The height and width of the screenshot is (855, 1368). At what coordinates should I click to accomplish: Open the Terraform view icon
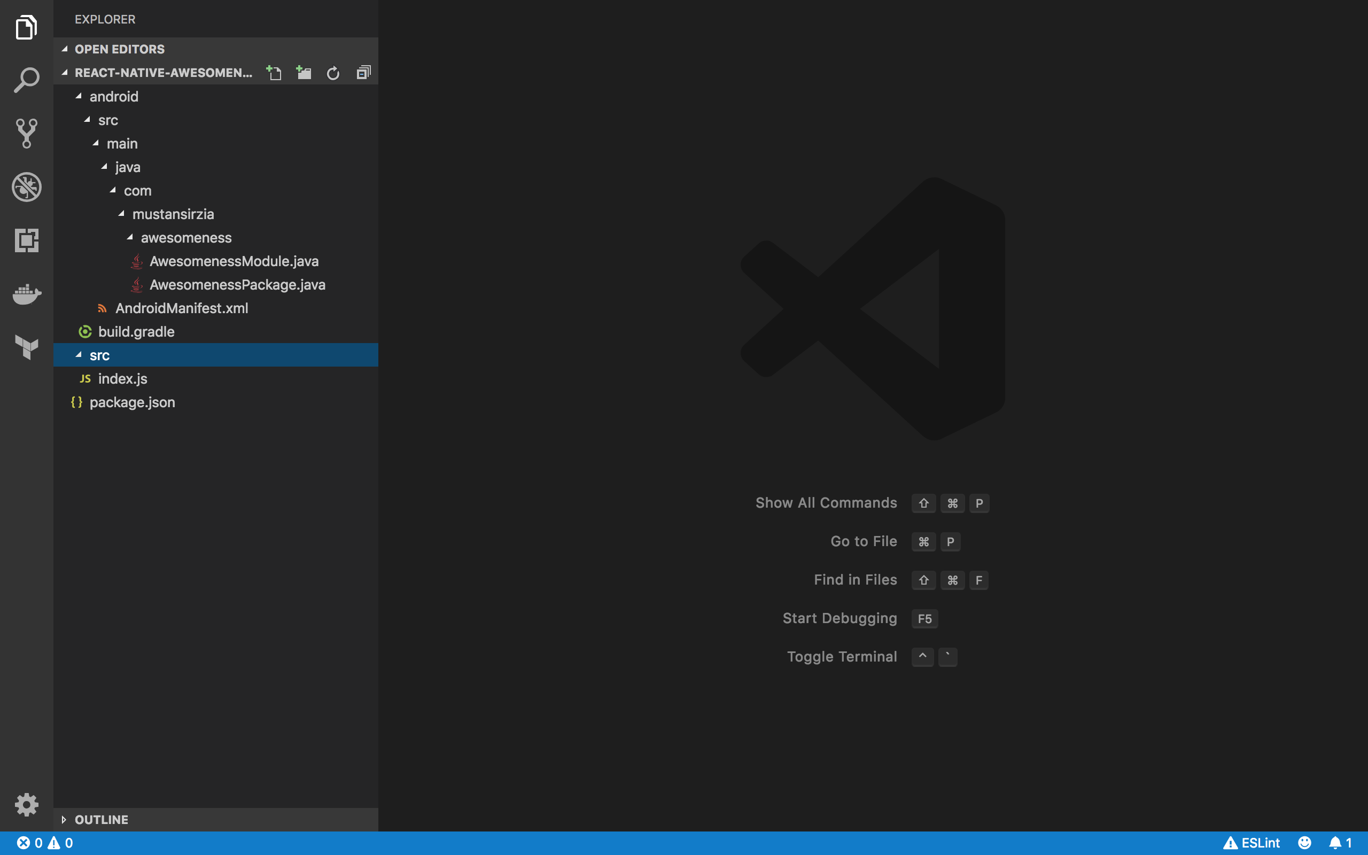tap(27, 347)
